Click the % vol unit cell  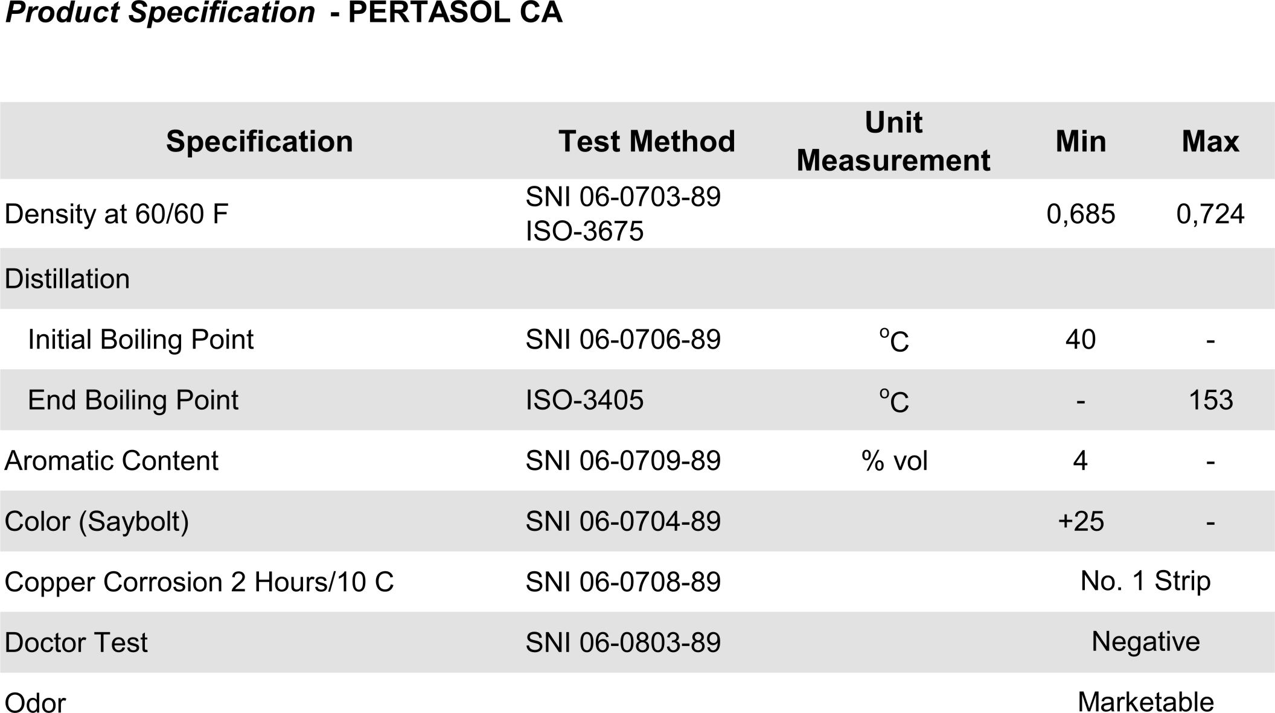(x=894, y=461)
